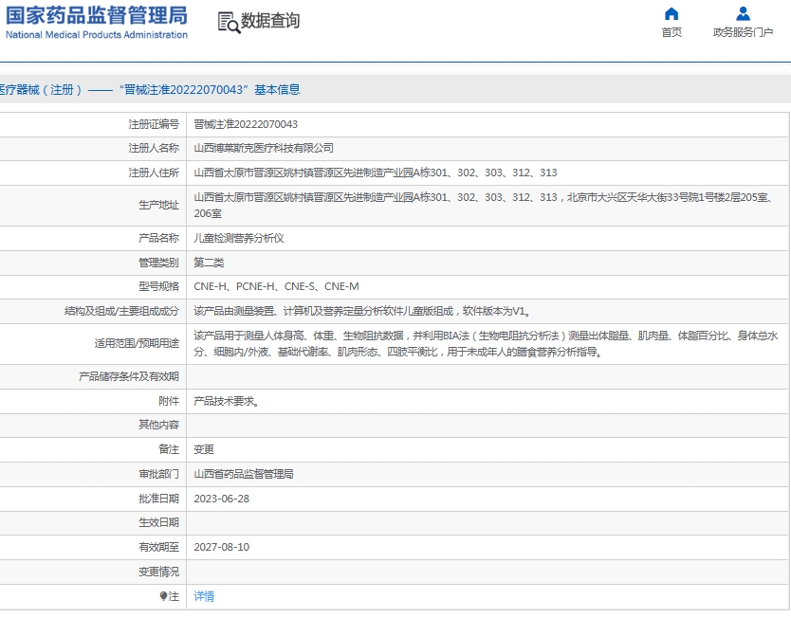Click the 批准日期 row label
This screenshot has width=791, height=618.
tap(159, 499)
